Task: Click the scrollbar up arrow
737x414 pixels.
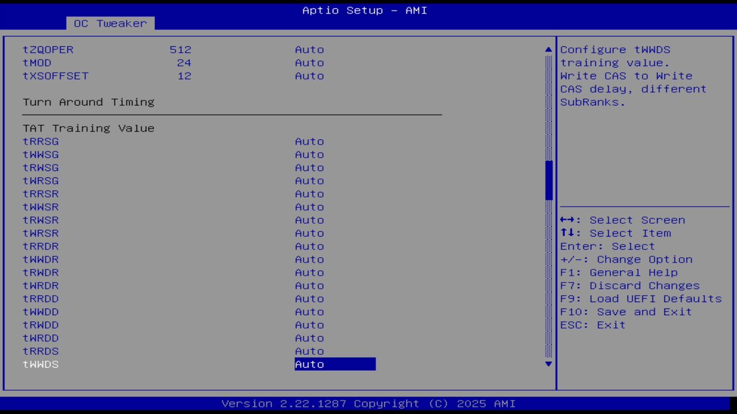Action: [548, 50]
